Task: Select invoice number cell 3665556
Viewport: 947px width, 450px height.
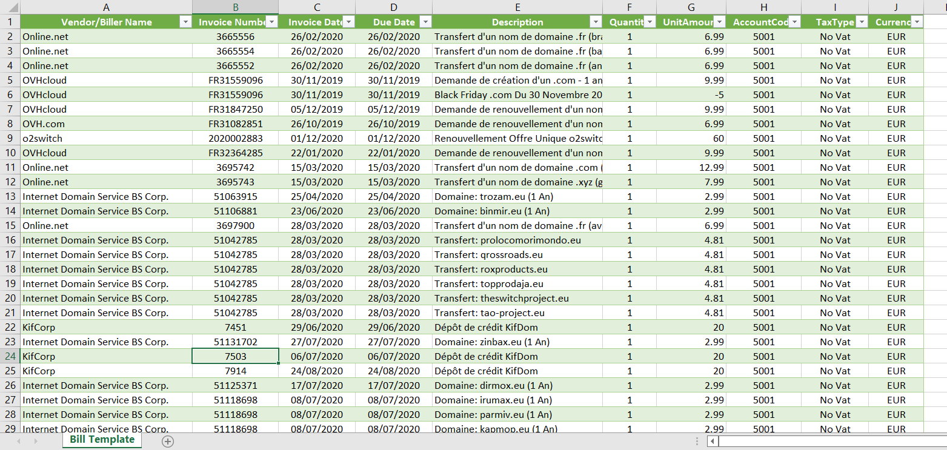Action: 236,36
